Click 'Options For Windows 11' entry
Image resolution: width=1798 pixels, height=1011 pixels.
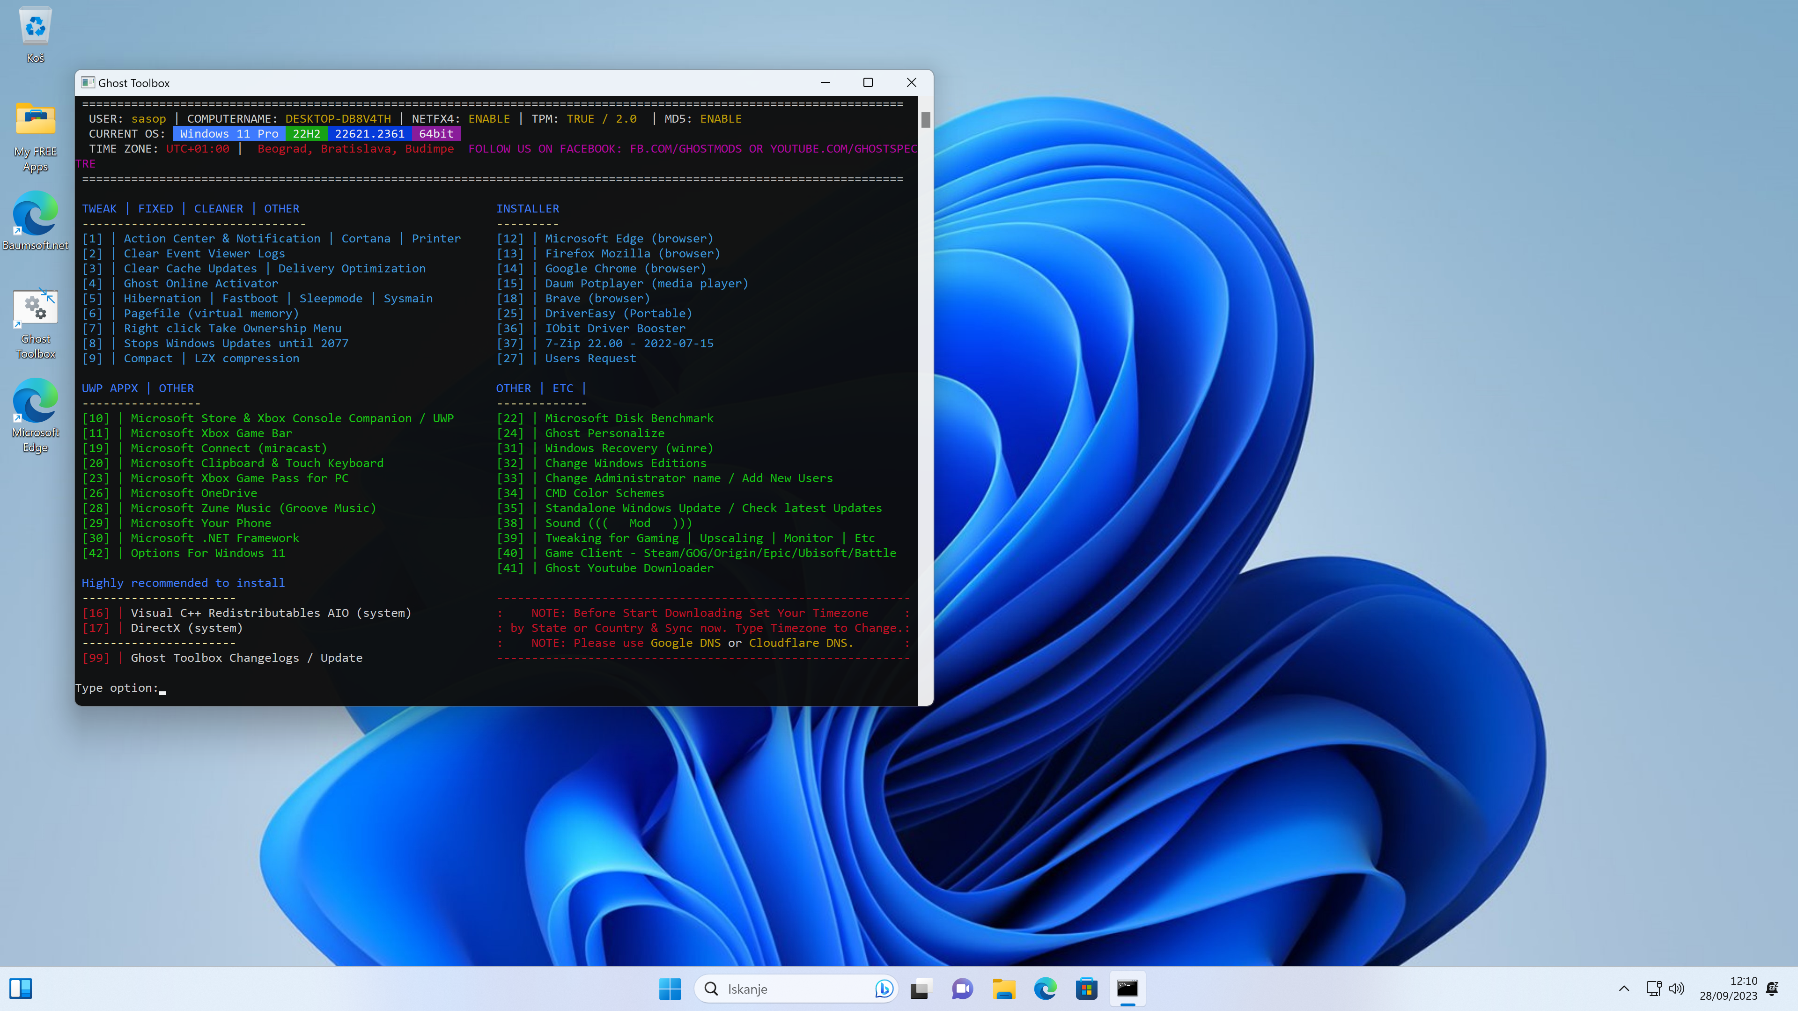point(208,553)
